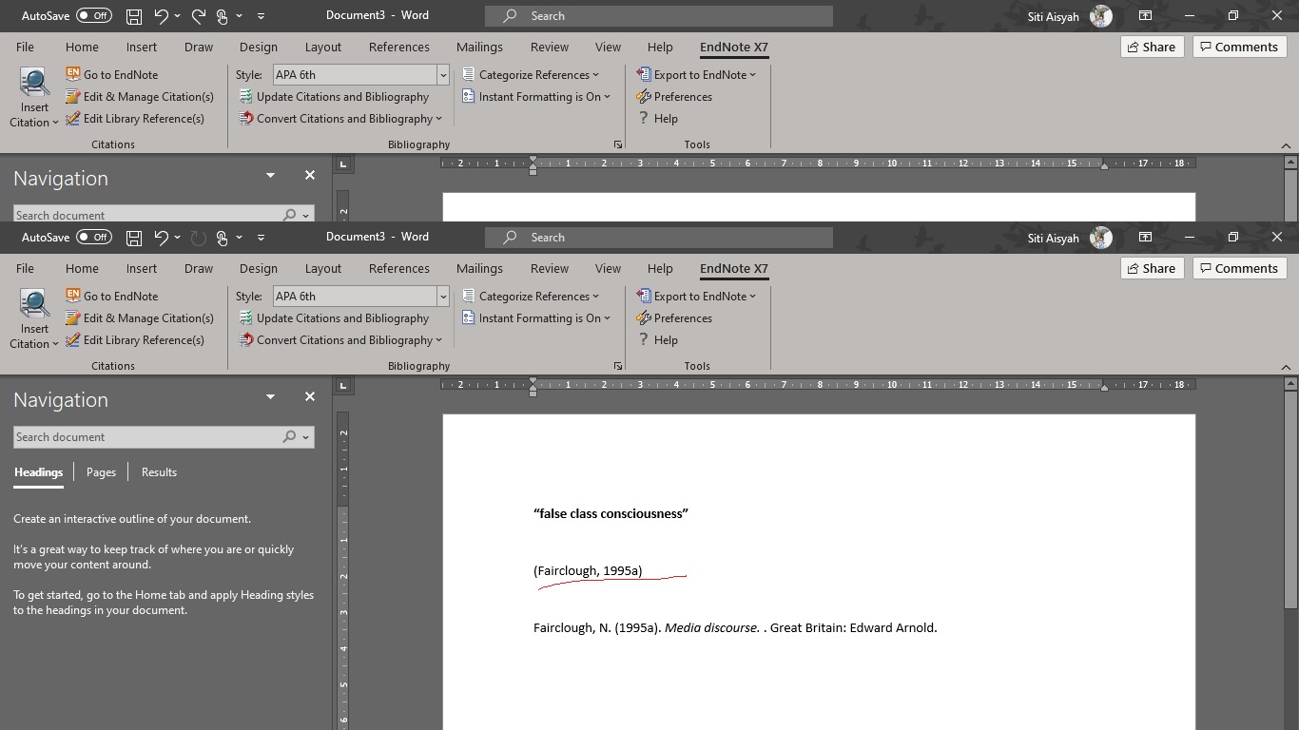Viewport: 1299px width, 730px height.
Task: Undo the last action in the upper window
Action: [162, 16]
